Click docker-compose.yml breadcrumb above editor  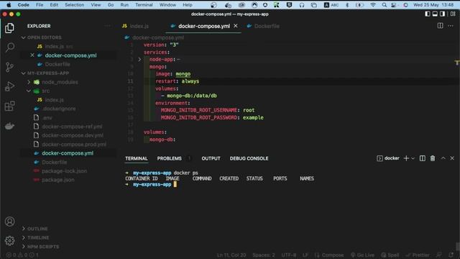pos(158,37)
